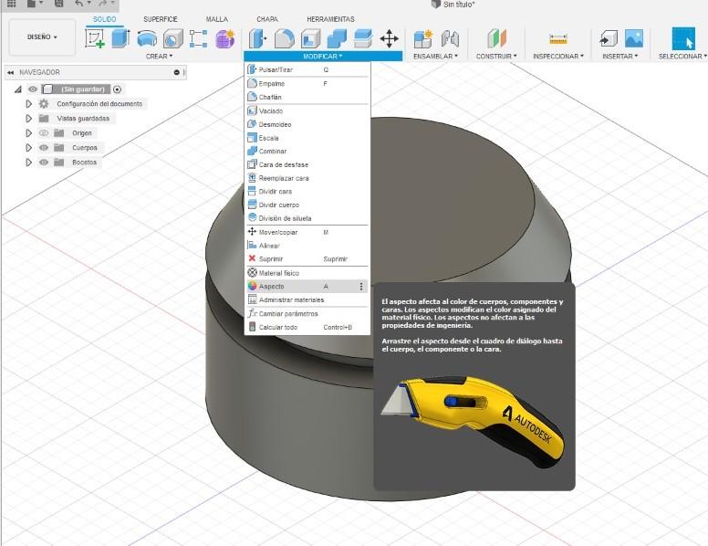708x546 pixels.
Task: Click the Fillet icon in Modificar toolbar
Action: [284, 38]
